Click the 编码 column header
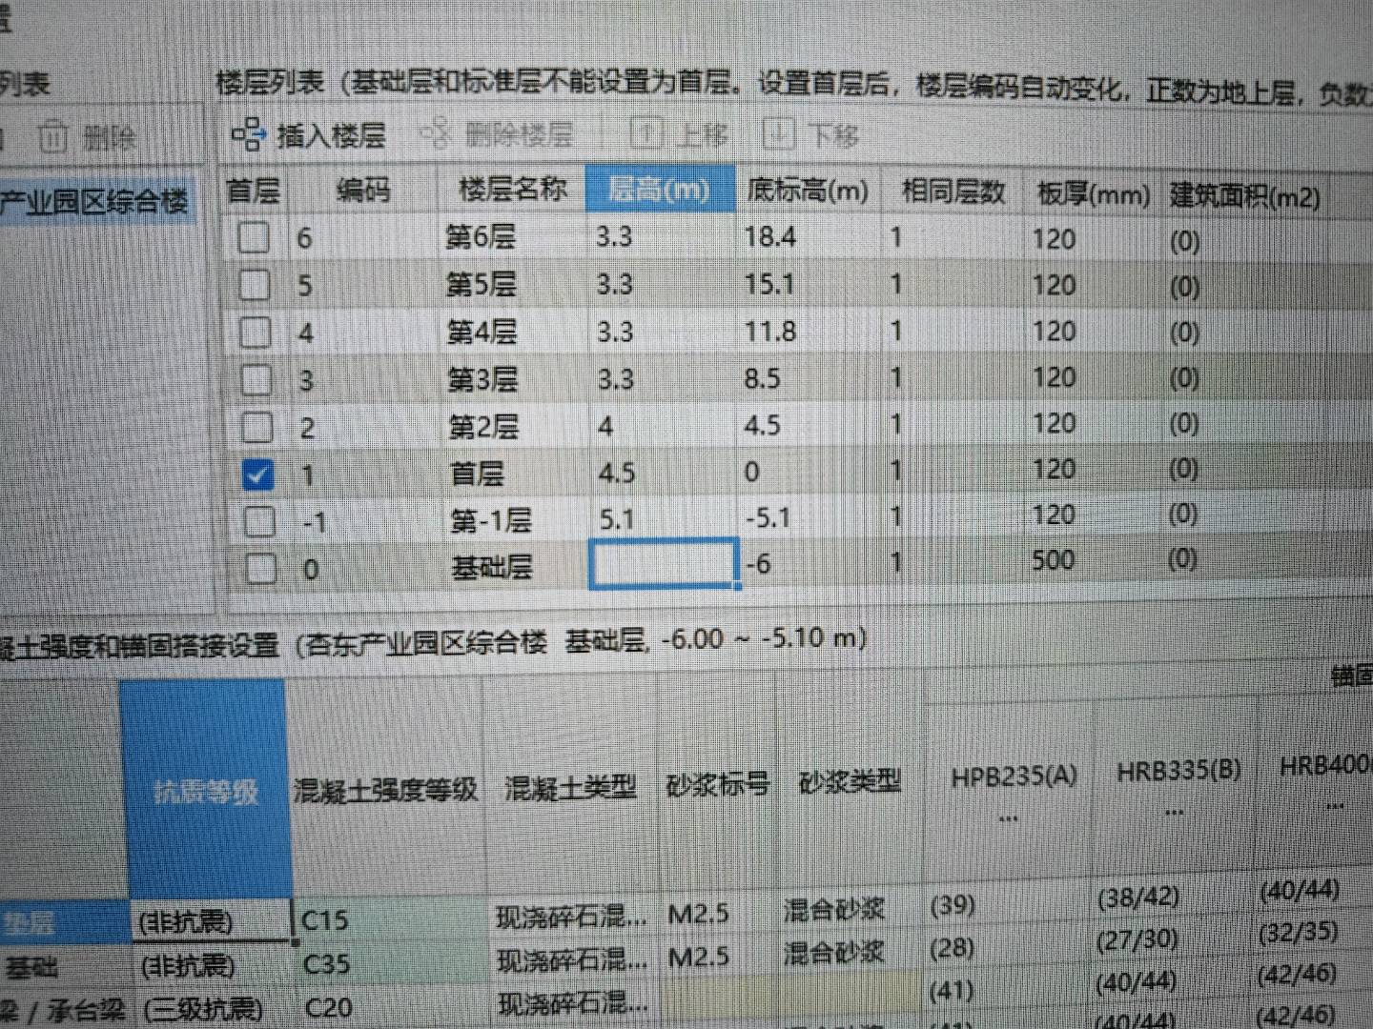The width and height of the screenshot is (1373, 1029). (x=363, y=190)
